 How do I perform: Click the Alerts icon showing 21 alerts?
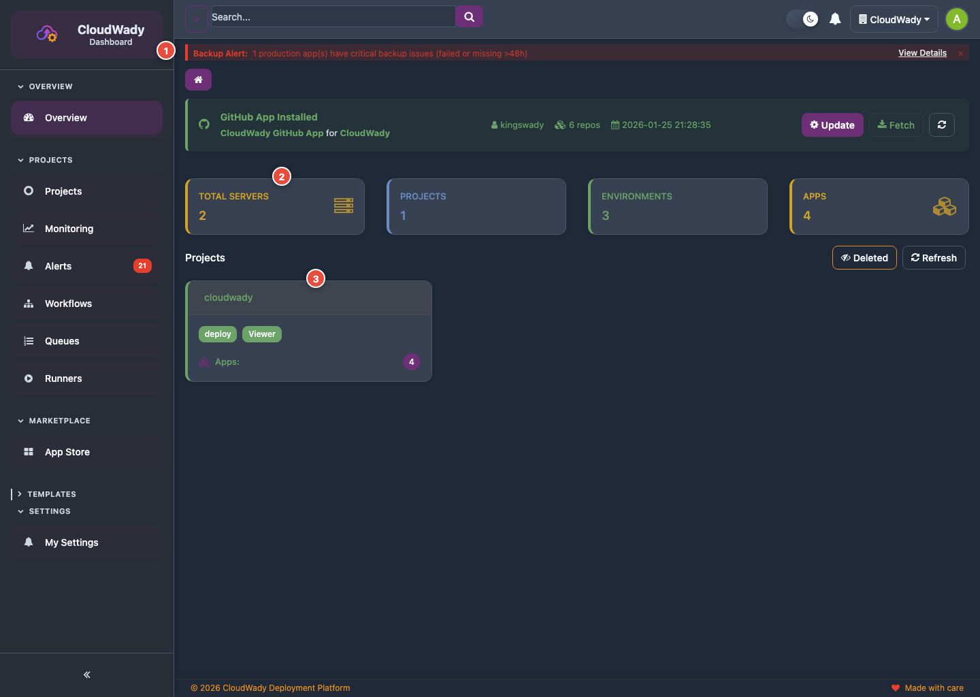(29, 265)
